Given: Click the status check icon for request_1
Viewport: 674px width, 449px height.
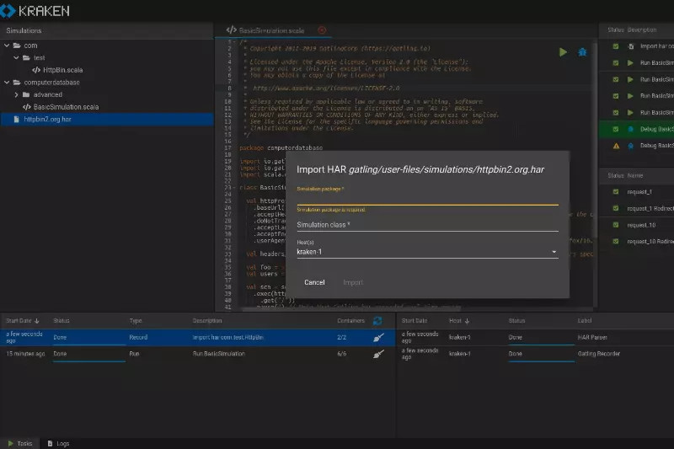Looking at the screenshot, I should [x=616, y=191].
